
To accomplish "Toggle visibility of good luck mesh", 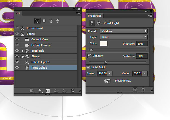I will pos(17,51).
